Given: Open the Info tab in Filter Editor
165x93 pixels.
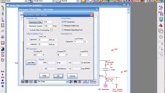Looking at the screenshot, I should click(x=22, y=14).
